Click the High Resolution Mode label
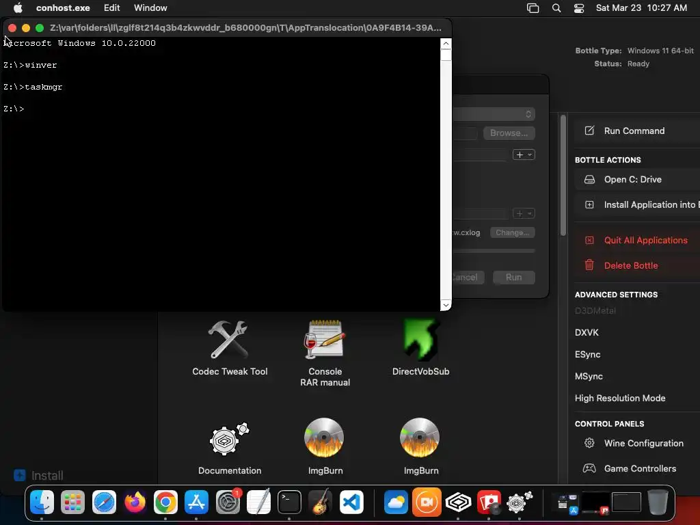Screen dimensions: 700x525 (x=620, y=399)
